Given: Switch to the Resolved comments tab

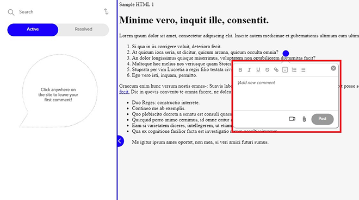Looking at the screenshot, I should pyautogui.click(x=84, y=30).
